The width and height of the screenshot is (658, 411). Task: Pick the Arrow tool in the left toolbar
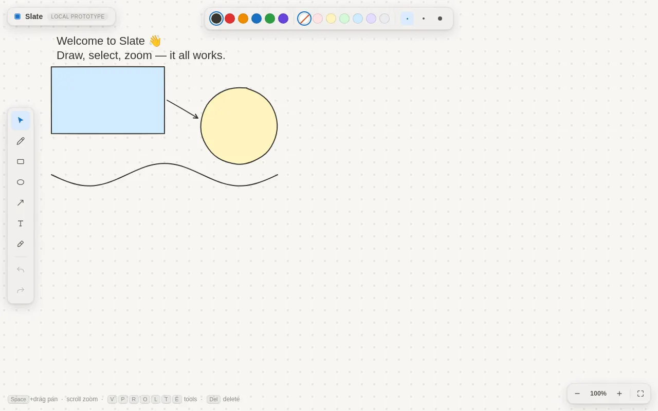point(21,202)
